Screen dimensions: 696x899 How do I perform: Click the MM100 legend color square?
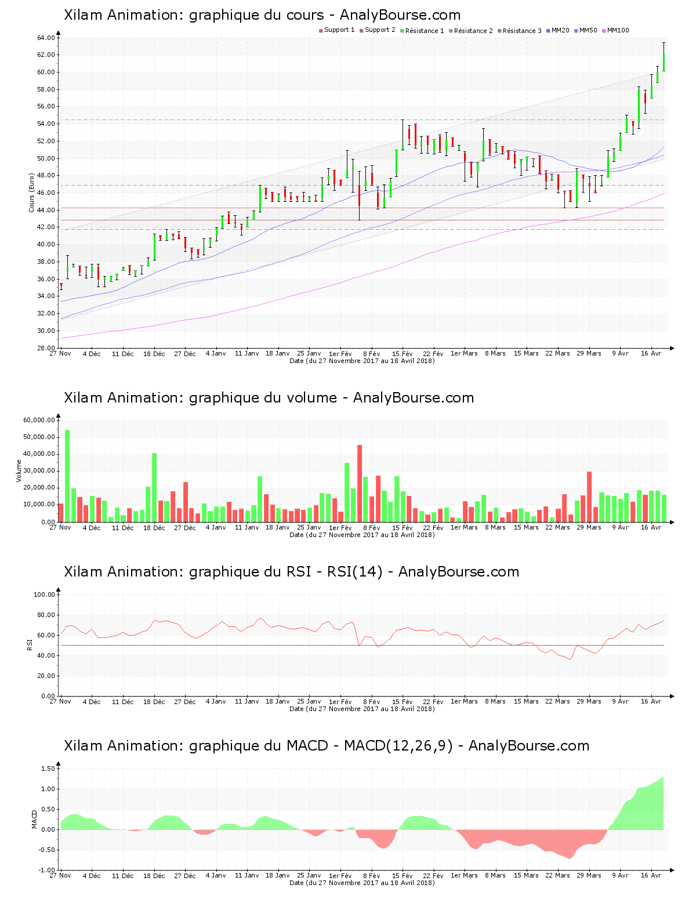[604, 31]
